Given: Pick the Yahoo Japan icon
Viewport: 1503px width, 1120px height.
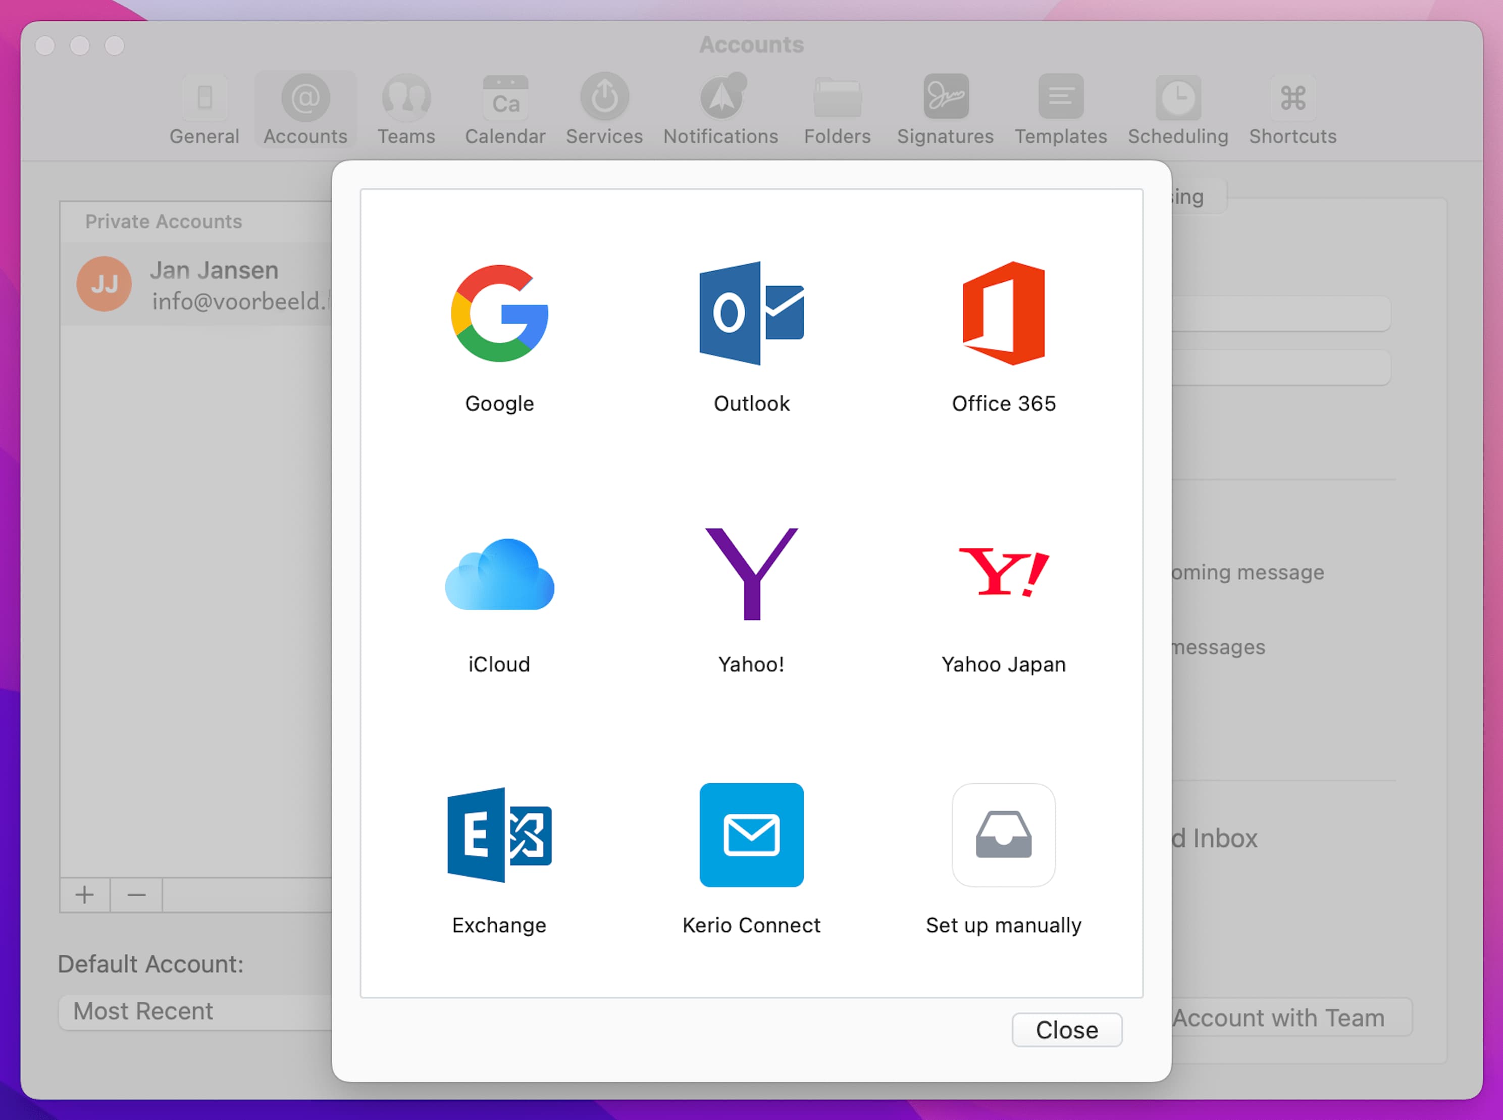Looking at the screenshot, I should pos(1003,572).
